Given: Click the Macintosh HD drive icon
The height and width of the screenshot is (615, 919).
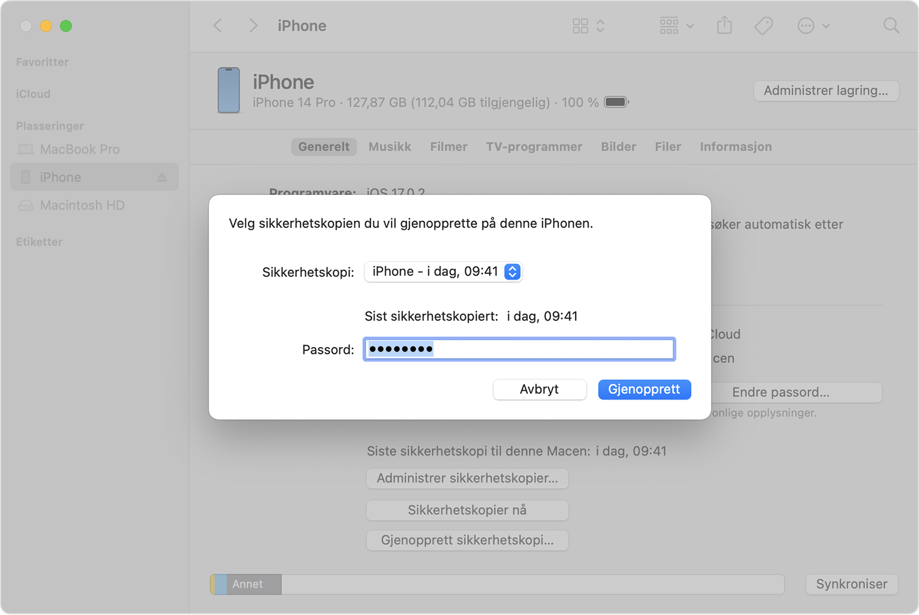Looking at the screenshot, I should [x=25, y=206].
